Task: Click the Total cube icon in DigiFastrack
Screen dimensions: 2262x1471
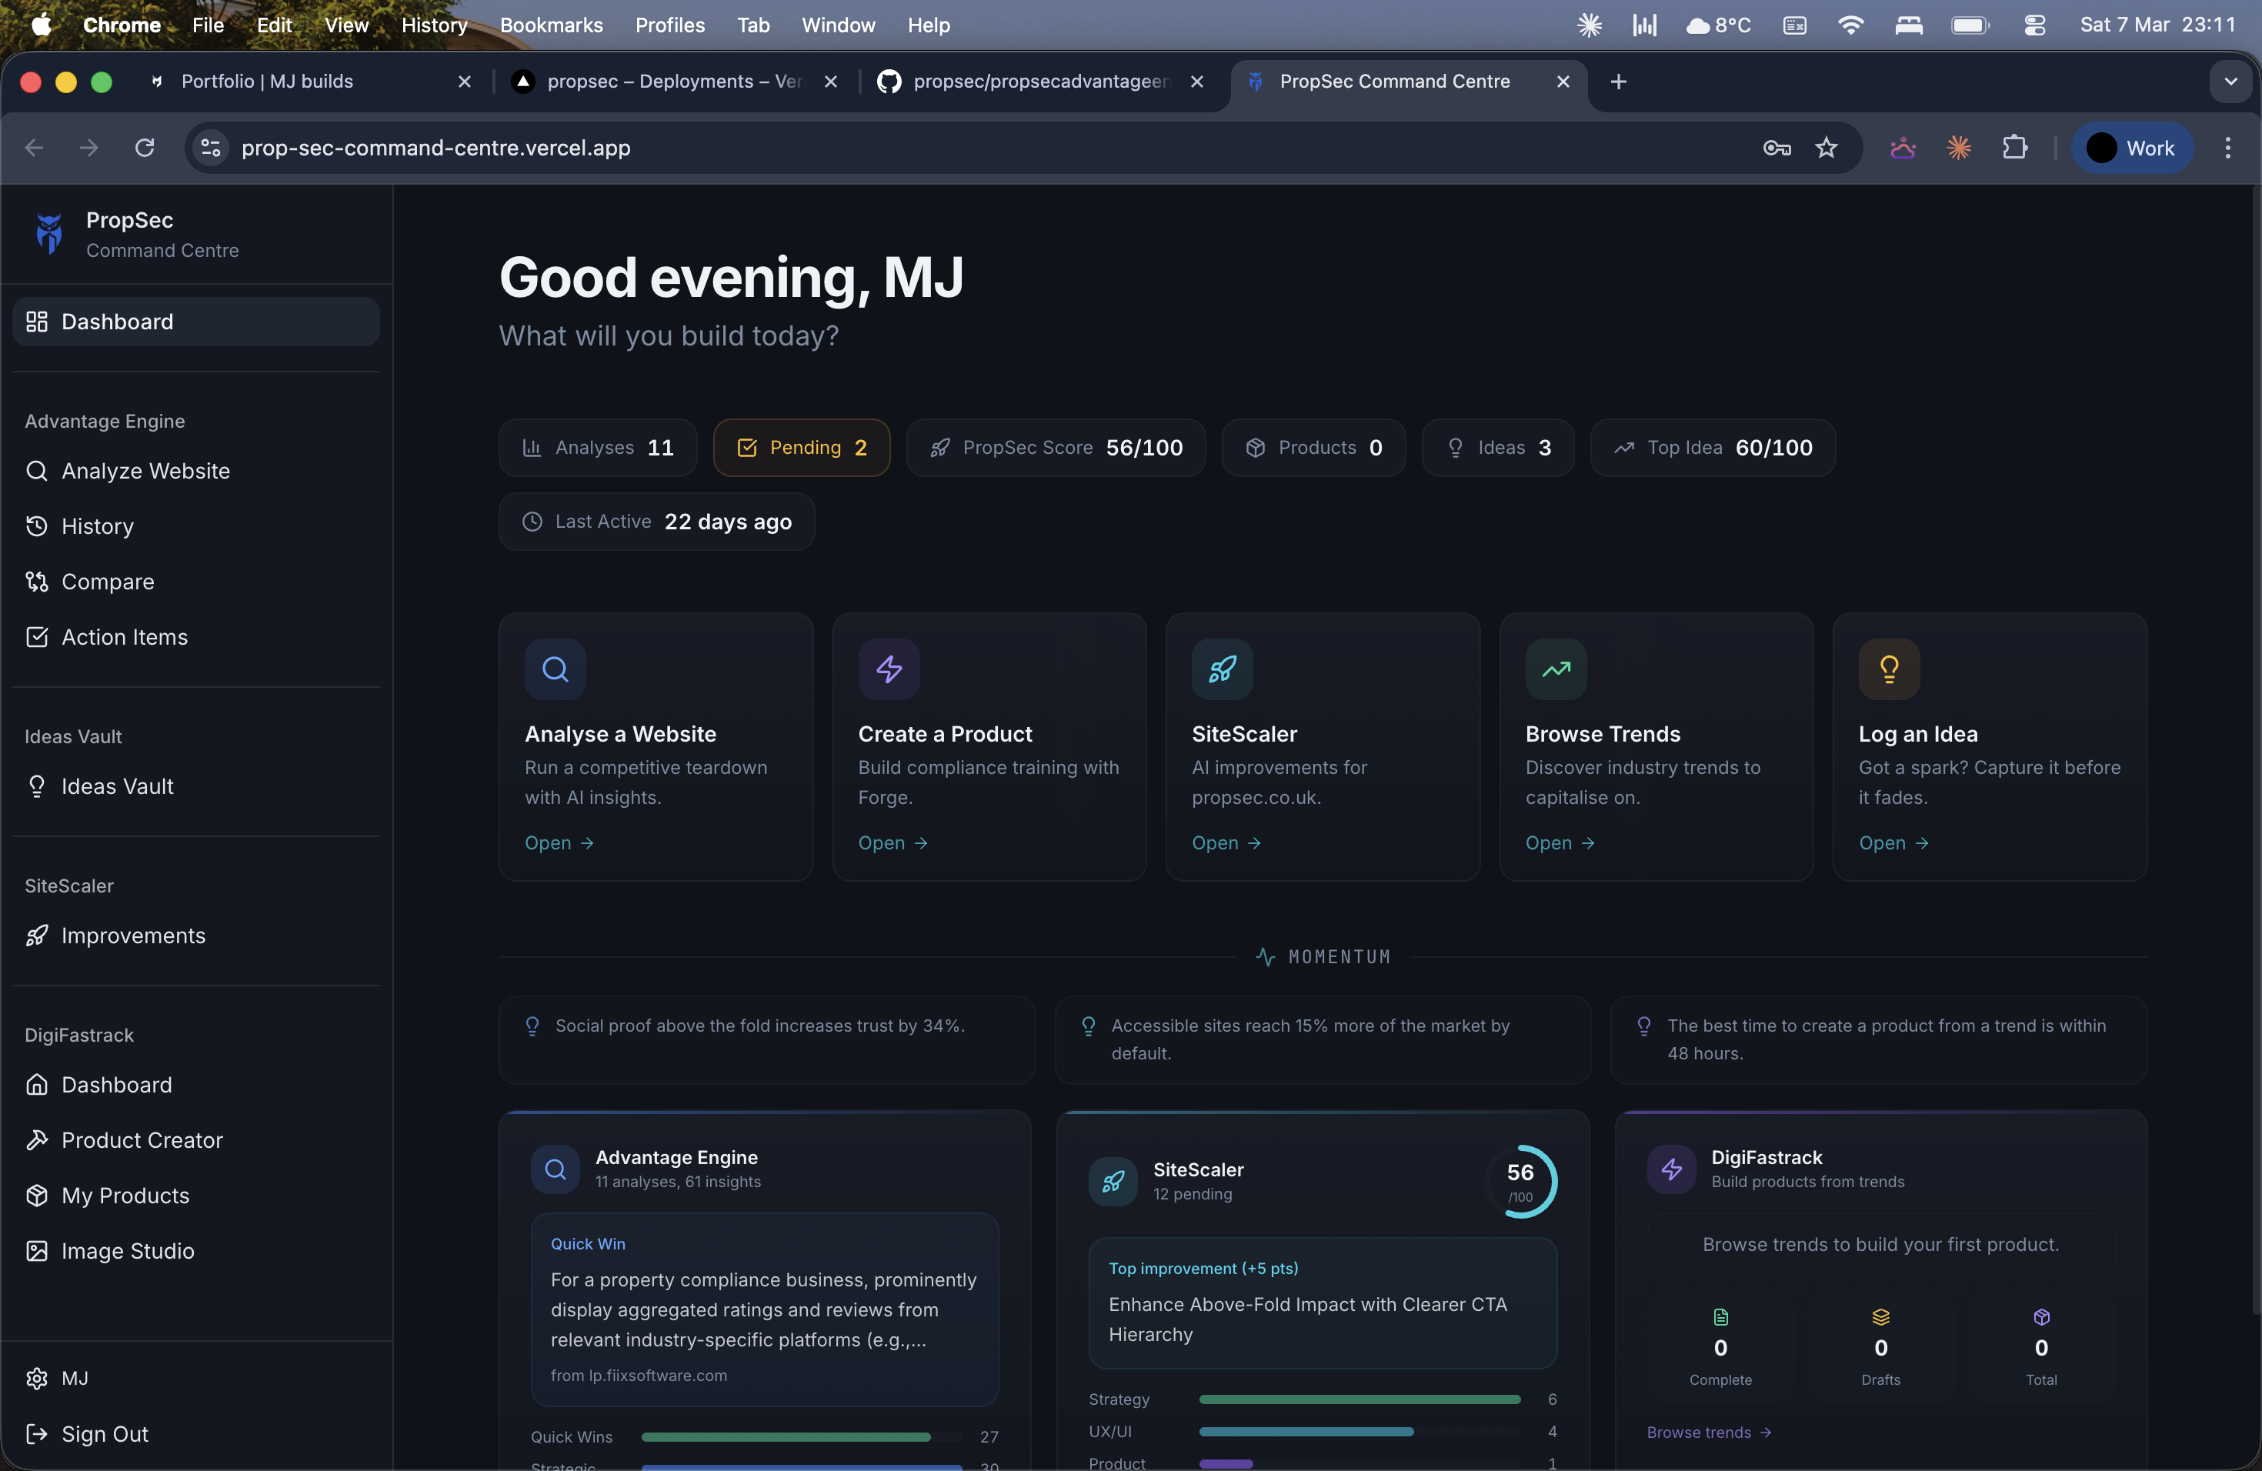Action: (x=2040, y=1317)
